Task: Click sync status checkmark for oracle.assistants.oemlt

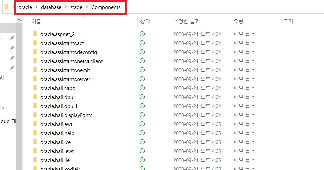Action: [142, 70]
